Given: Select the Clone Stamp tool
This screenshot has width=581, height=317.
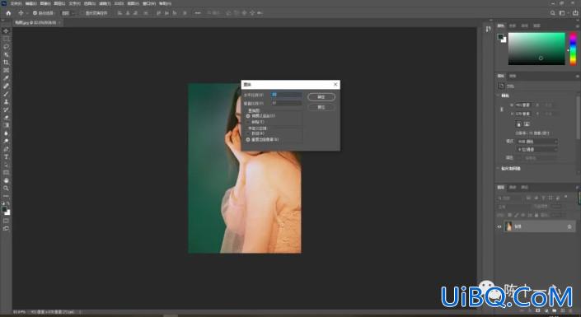Looking at the screenshot, I should (6, 101).
